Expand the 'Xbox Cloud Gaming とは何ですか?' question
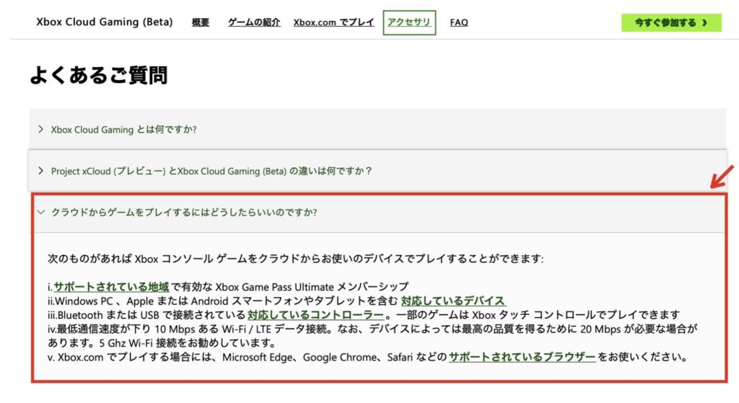Screen dimensions: 739x403 pos(124,130)
